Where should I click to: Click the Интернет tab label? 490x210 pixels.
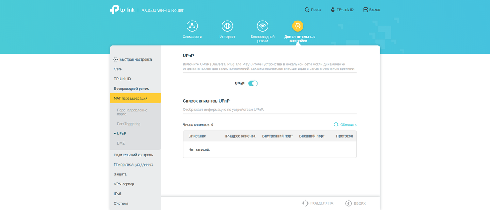(x=227, y=37)
